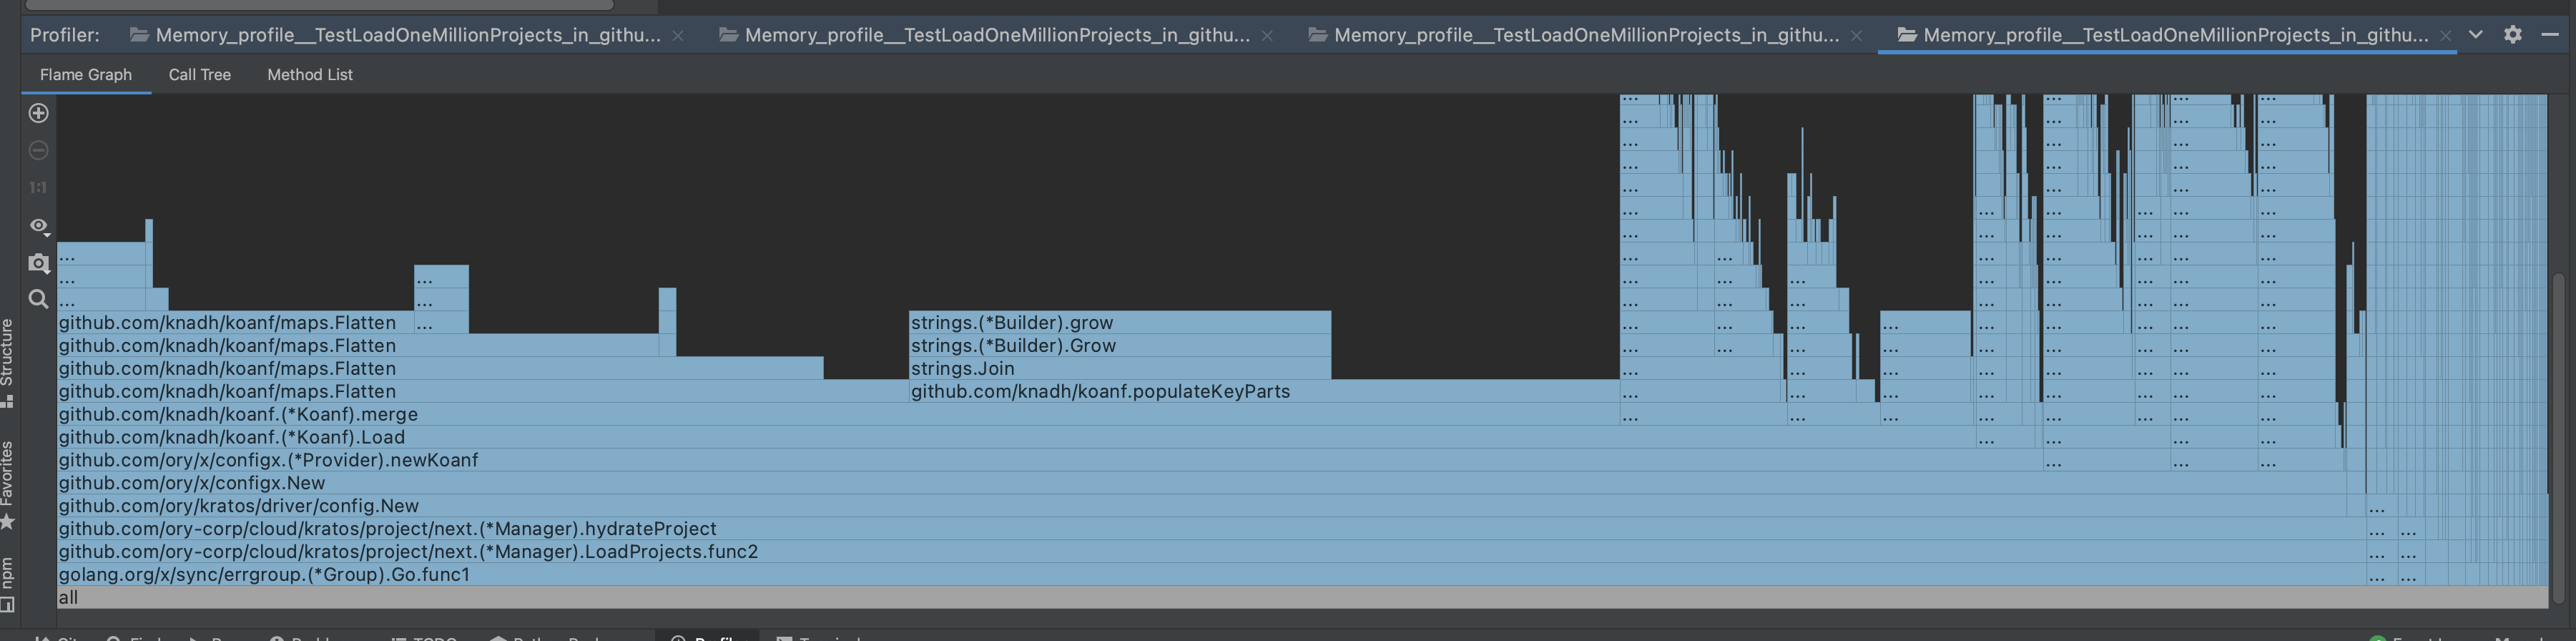Click the strings.(*Builder).grow frame

pos(1119,322)
